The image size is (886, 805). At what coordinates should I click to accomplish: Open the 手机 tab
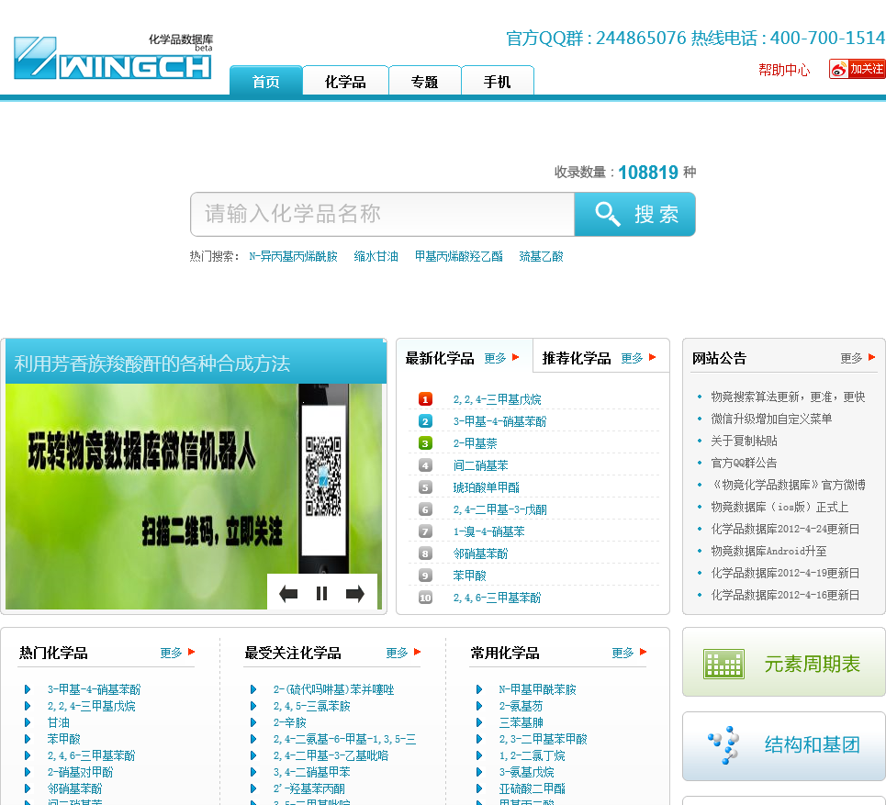click(x=498, y=81)
